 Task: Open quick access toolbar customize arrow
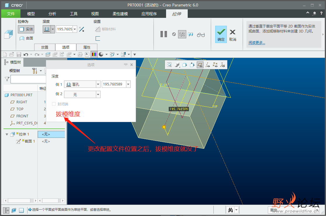(x=134, y=54)
